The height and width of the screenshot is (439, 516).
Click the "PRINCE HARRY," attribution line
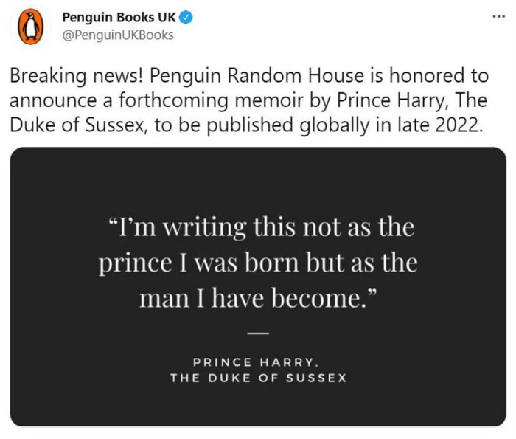(x=256, y=362)
